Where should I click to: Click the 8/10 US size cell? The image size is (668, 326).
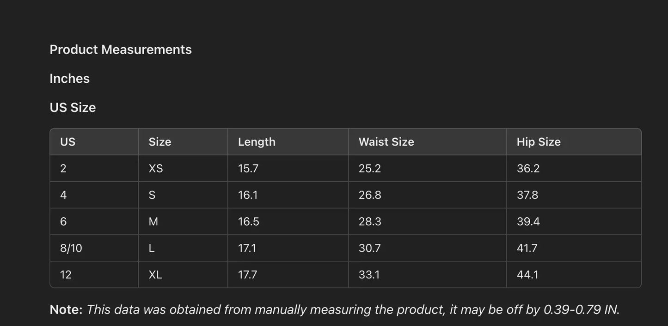click(x=71, y=248)
